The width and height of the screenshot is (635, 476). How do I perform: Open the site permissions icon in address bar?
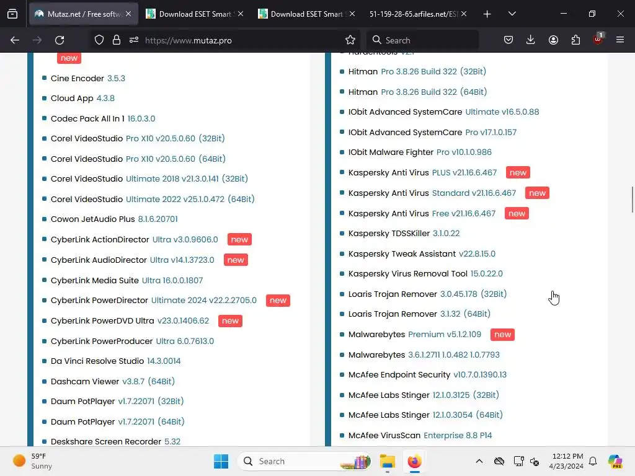pyautogui.click(x=134, y=40)
